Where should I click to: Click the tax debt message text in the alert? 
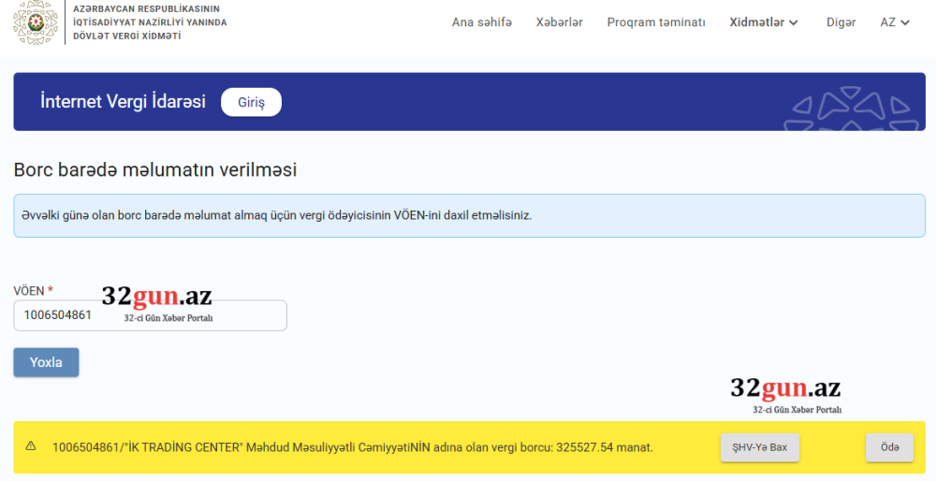tap(352, 447)
